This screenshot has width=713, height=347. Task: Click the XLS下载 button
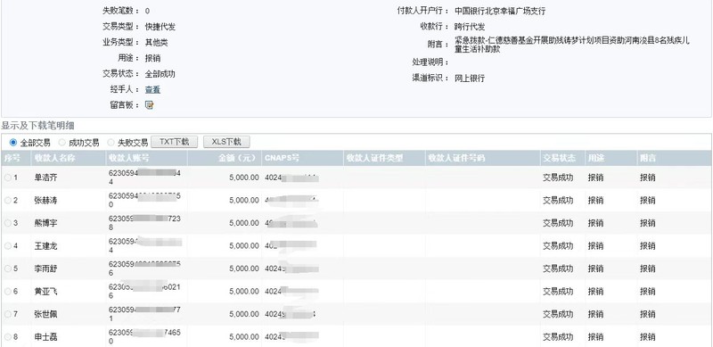click(226, 142)
